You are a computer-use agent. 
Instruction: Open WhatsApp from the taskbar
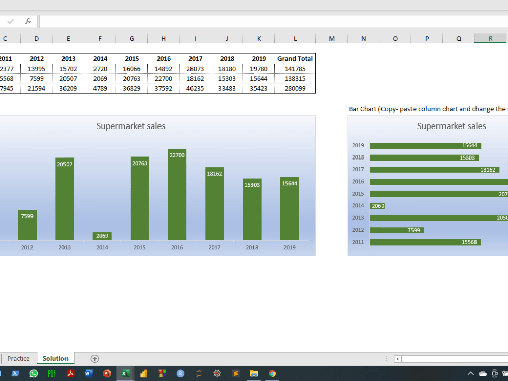pyautogui.click(x=34, y=373)
